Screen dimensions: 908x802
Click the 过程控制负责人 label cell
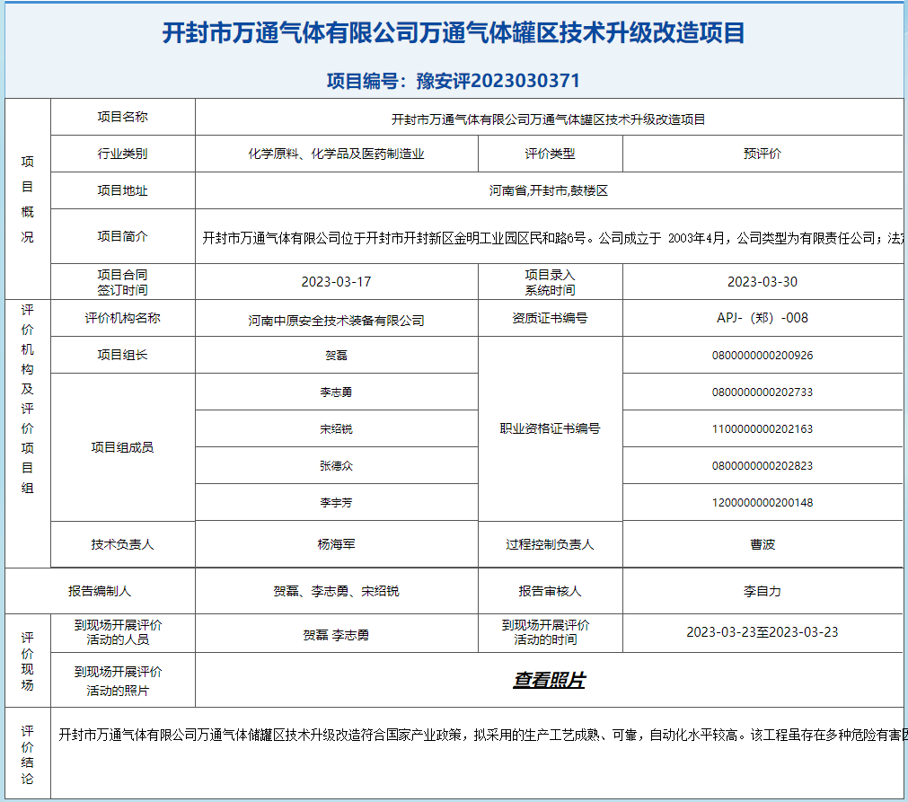(551, 544)
